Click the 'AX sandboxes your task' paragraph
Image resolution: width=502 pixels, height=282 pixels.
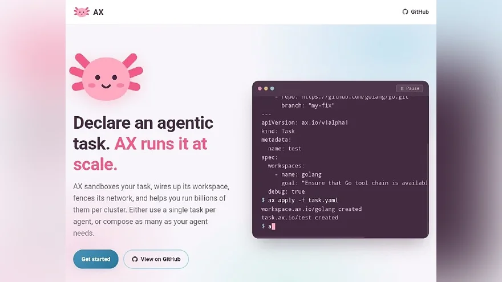pyautogui.click(x=151, y=210)
